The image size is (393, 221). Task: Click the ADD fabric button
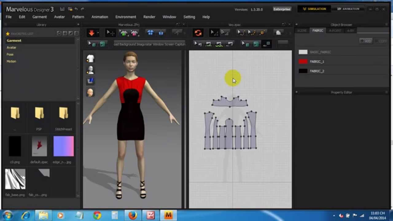[366, 41]
